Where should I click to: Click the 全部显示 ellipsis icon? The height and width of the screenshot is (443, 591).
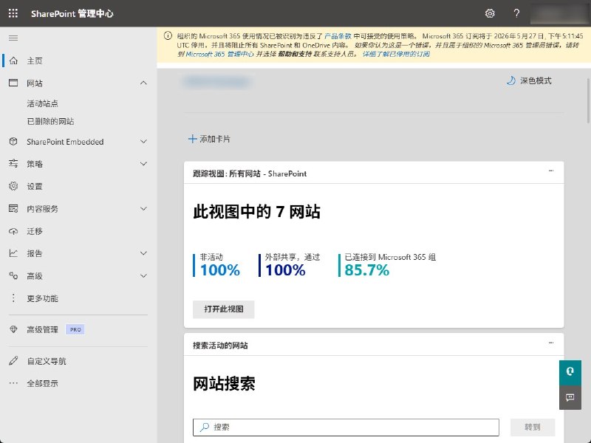(13, 383)
